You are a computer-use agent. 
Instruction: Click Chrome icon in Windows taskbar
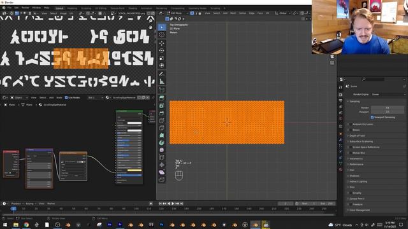coord(26,225)
